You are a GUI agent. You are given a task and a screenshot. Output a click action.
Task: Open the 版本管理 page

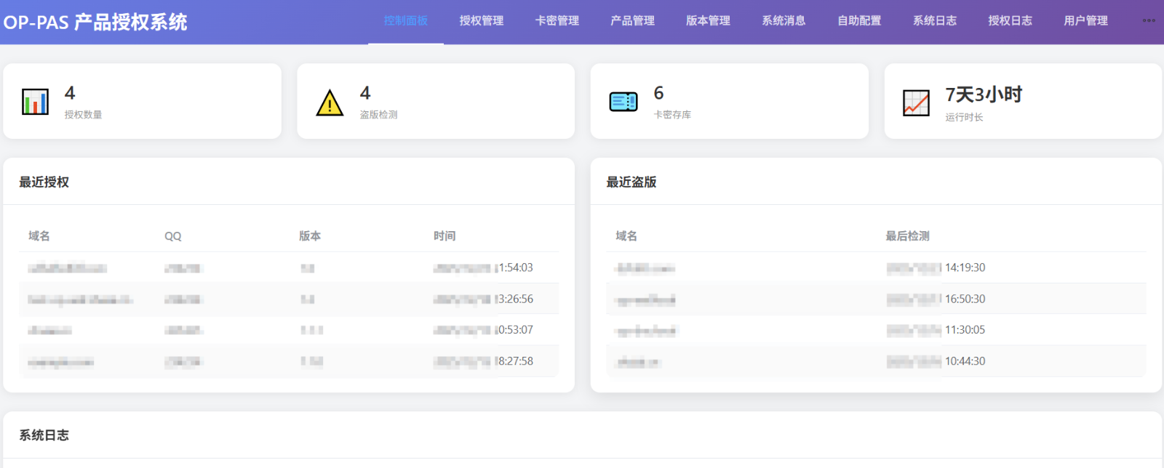pos(709,21)
